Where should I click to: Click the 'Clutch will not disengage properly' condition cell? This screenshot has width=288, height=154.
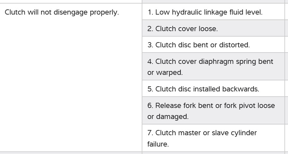pos(62,13)
